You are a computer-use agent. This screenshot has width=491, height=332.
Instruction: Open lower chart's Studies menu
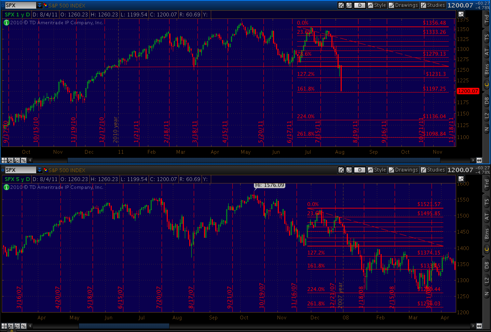[x=433, y=170]
